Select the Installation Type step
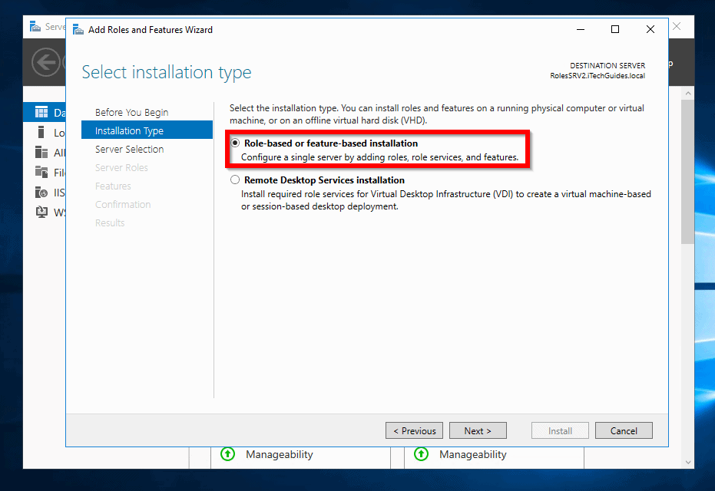Screen dimensions: 715x491 pos(129,131)
